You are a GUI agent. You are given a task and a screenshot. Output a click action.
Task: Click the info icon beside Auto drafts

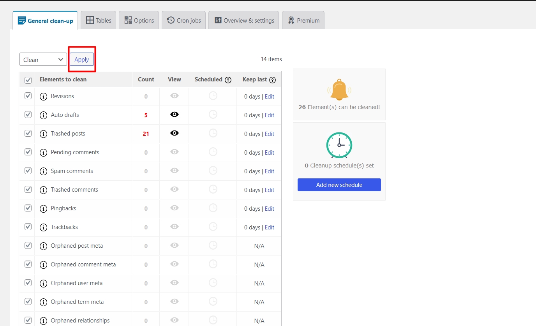44,115
